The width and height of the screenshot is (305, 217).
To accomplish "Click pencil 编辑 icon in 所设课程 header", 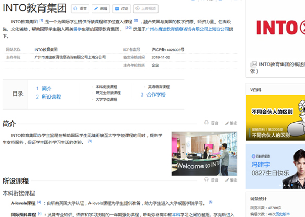I will pyautogui.click(x=231, y=180).
